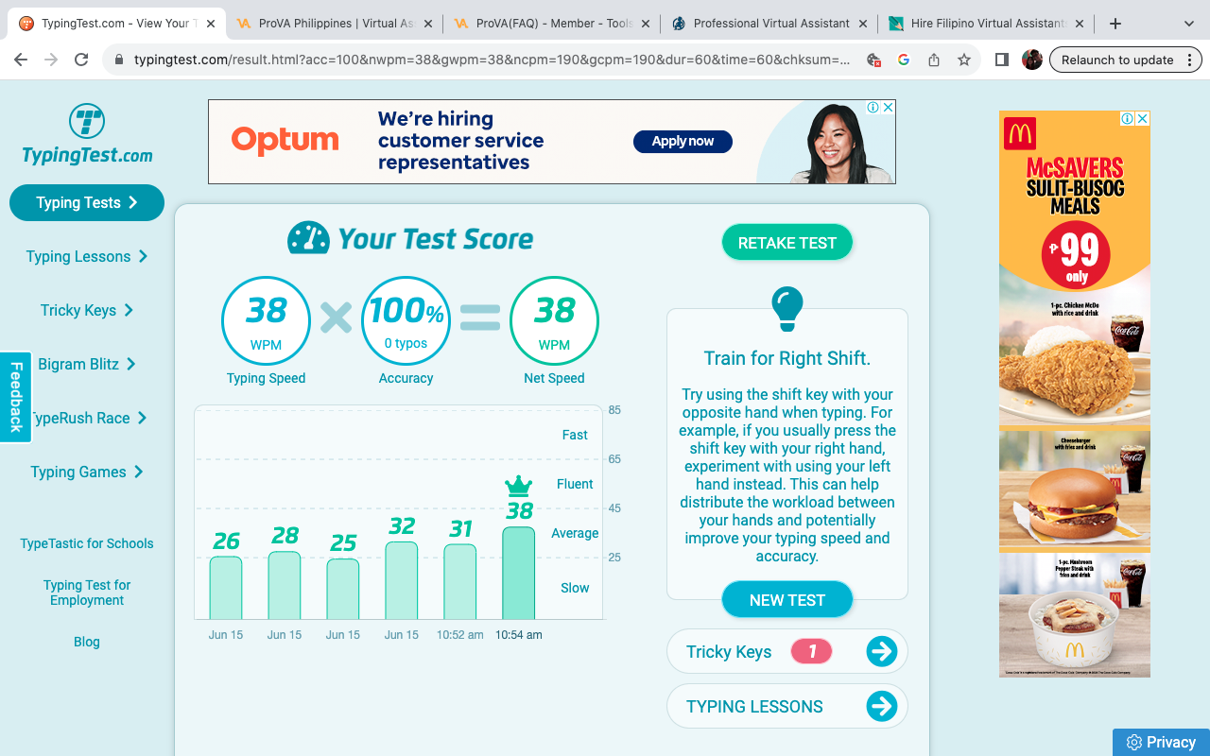Click the 'Train for Right Shift.' heading

[787, 358]
